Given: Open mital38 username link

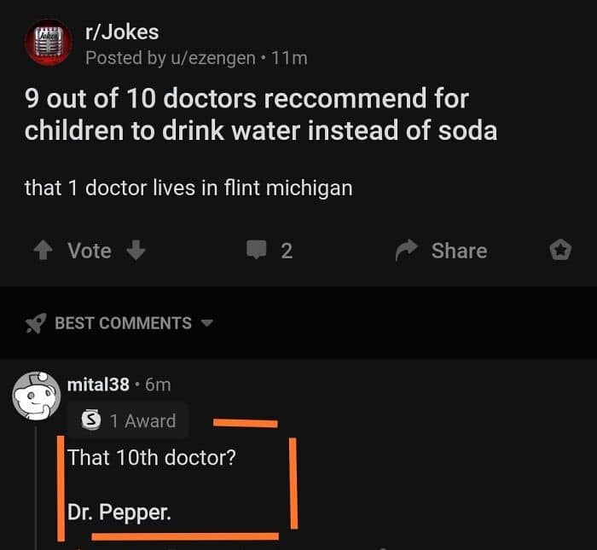Looking at the screenshot, I should pyautogui.click(x=98, y=385).
